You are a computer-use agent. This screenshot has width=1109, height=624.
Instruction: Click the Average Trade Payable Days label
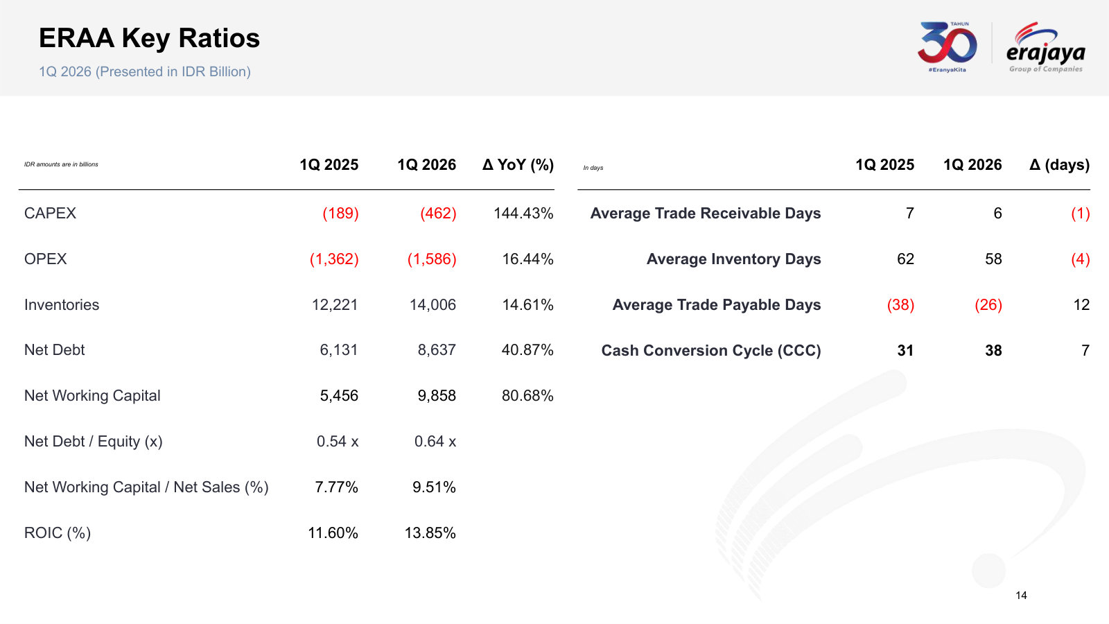coord(717,305)
